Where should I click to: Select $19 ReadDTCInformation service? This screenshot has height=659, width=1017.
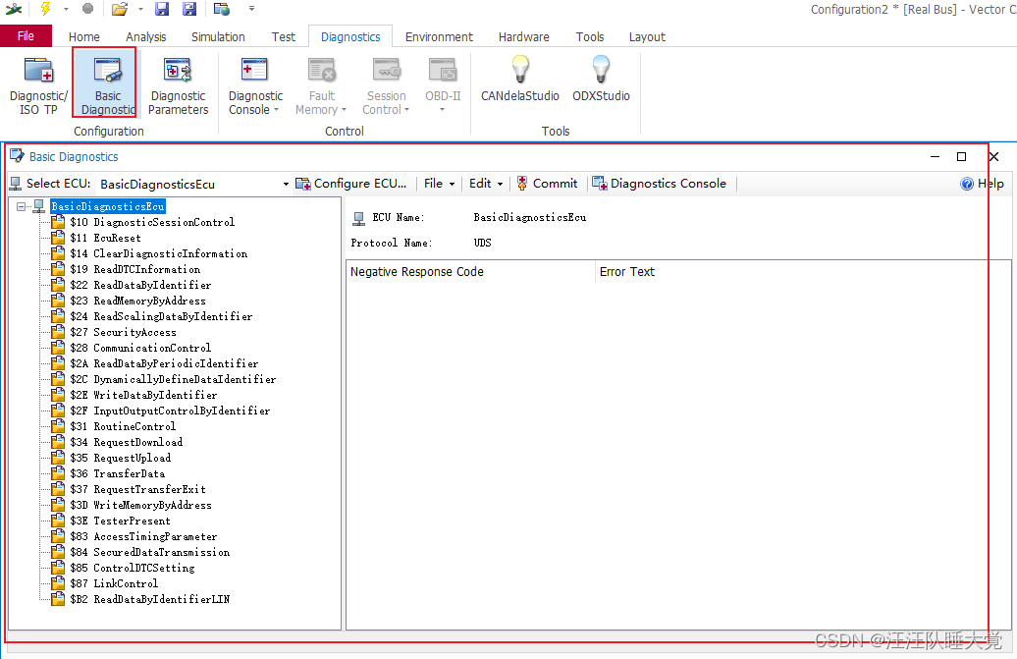pyautogui.click(x=134, y=269)
